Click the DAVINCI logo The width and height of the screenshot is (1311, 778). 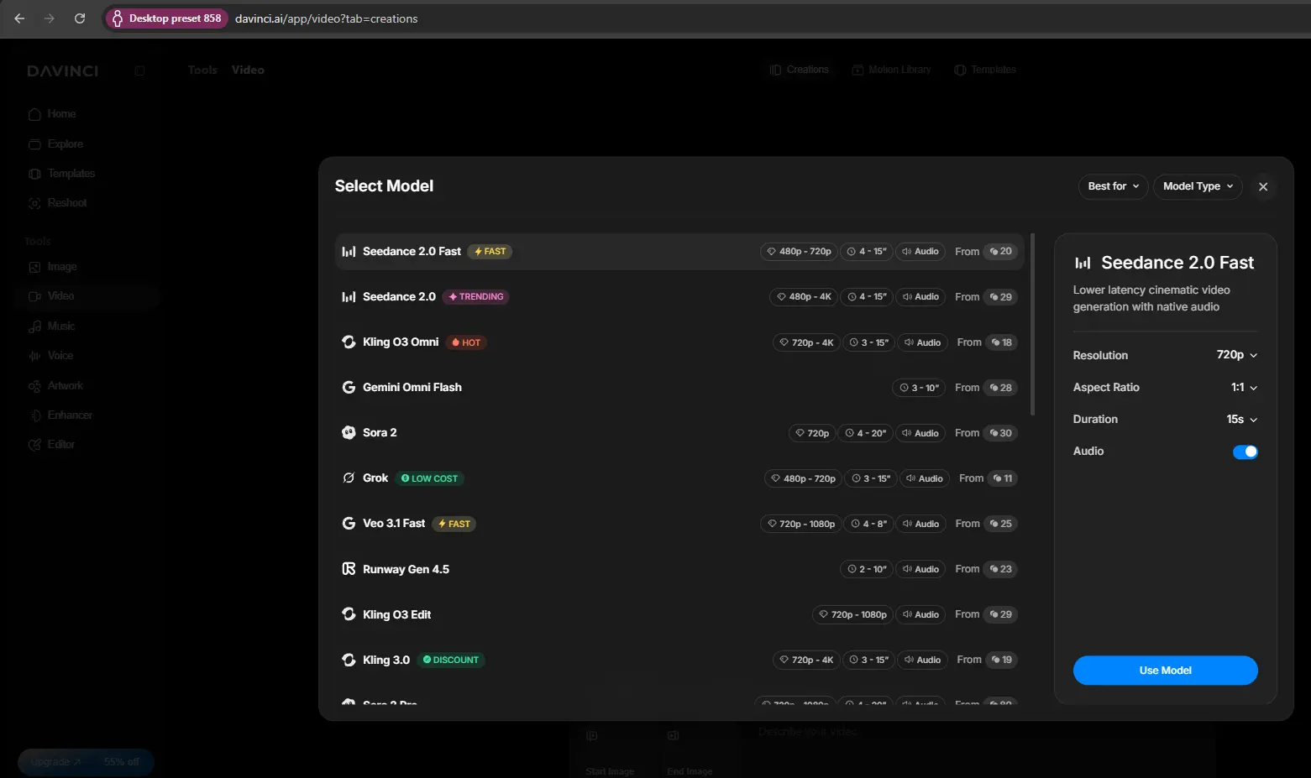pyautogui.click(x=62, y=70)
